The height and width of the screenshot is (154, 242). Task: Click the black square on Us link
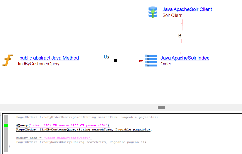(x=115, y=61)
